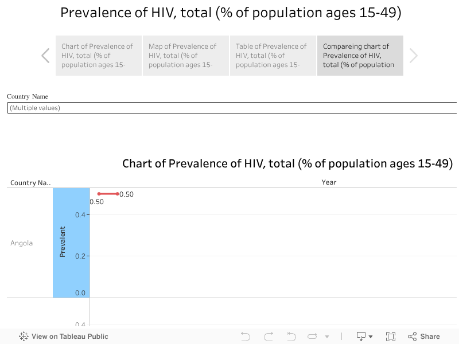Select the Compareing chart story tab
Image resolution: width=459 pixels, height=344 pixels.
(x=360, y=56)
